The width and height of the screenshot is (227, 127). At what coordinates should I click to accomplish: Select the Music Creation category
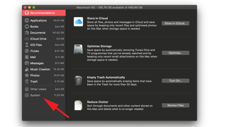coord(40,69)
